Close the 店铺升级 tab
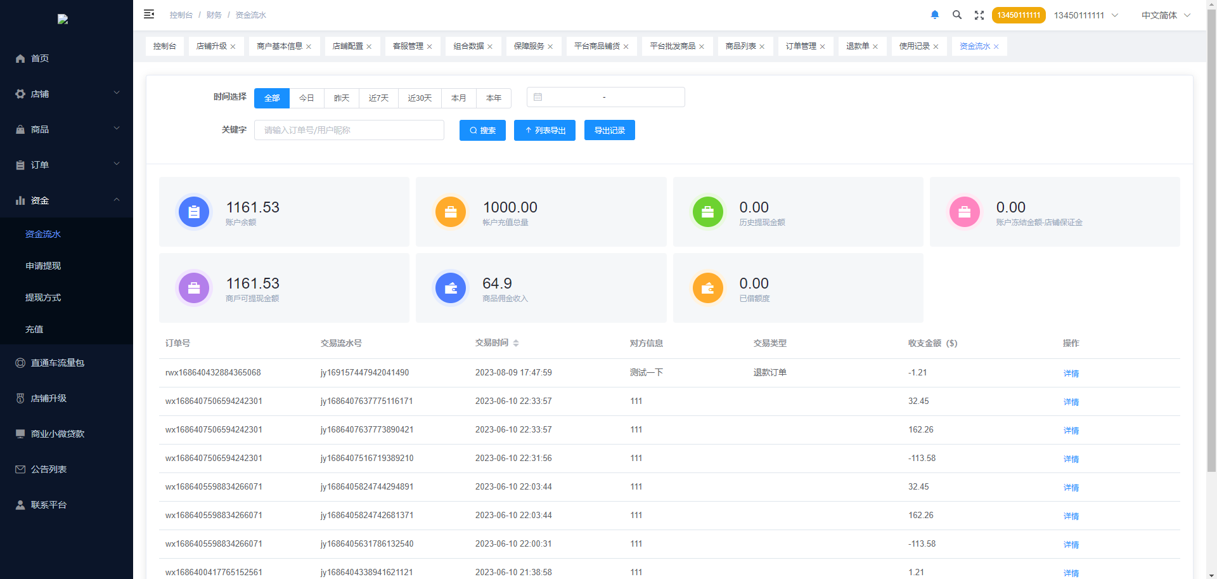 pyautogui.click(x=233, y=47)
